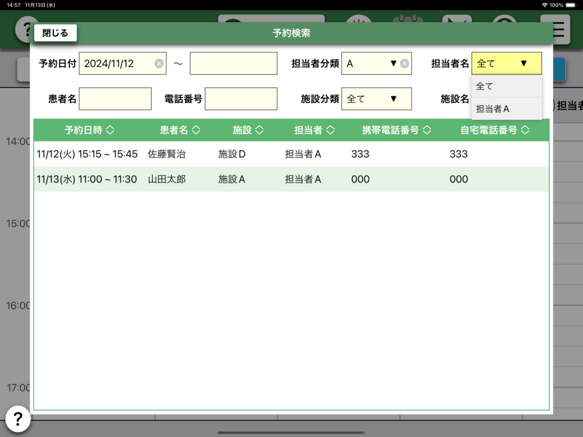This screenshot has height=437, width=583.
Task: Click the 患者名 search field
Action: tap(115, 99)
